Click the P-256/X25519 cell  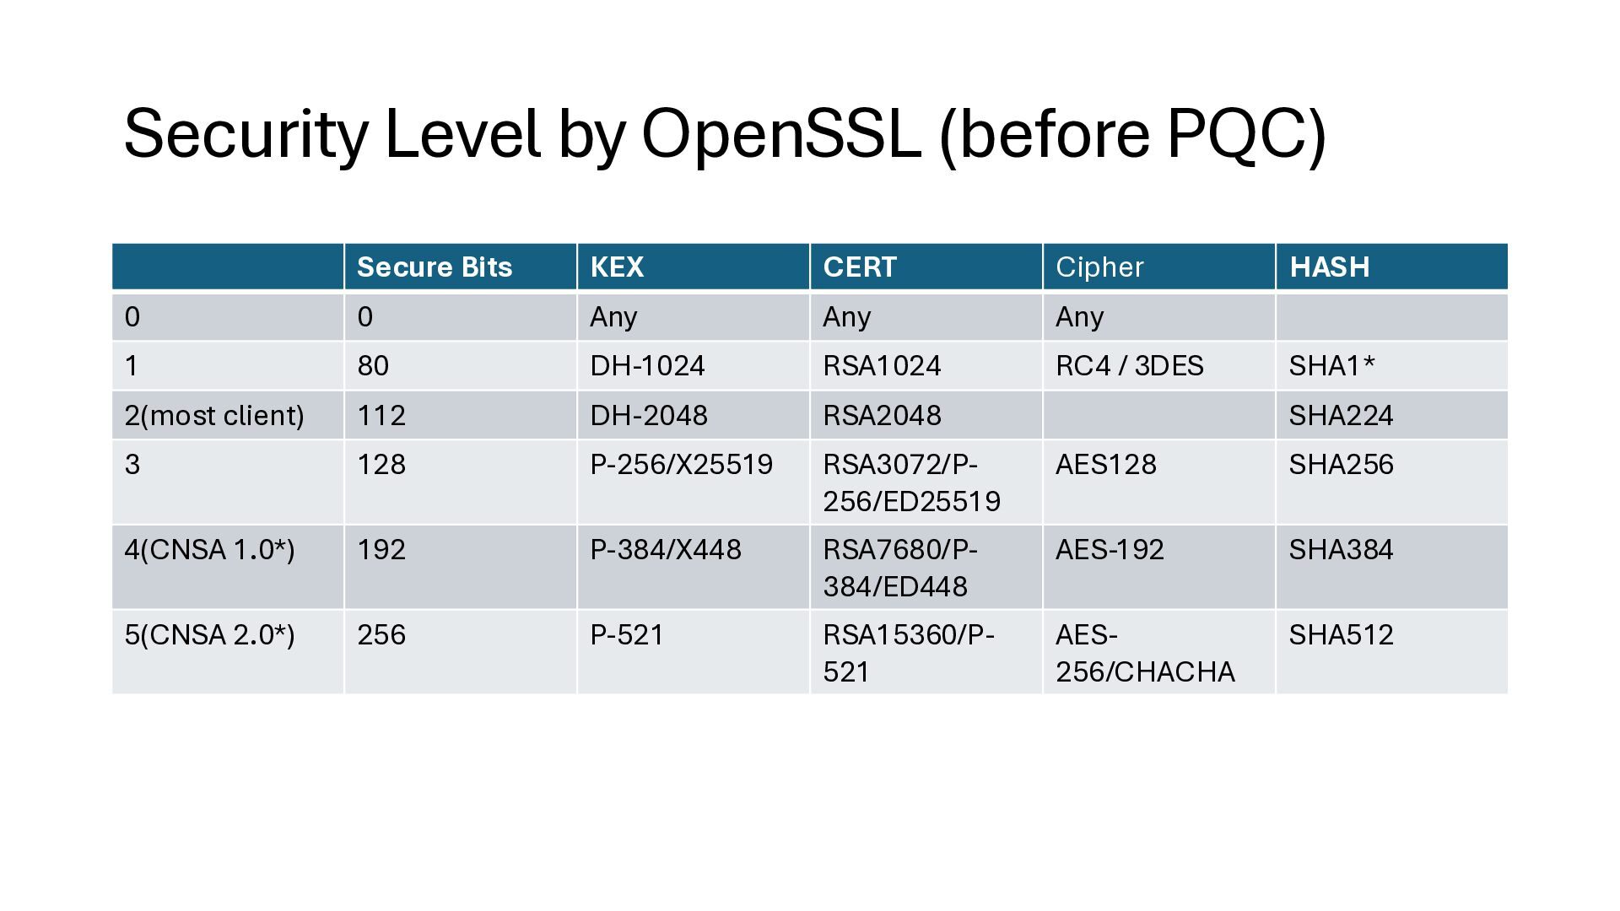[681, 465]
